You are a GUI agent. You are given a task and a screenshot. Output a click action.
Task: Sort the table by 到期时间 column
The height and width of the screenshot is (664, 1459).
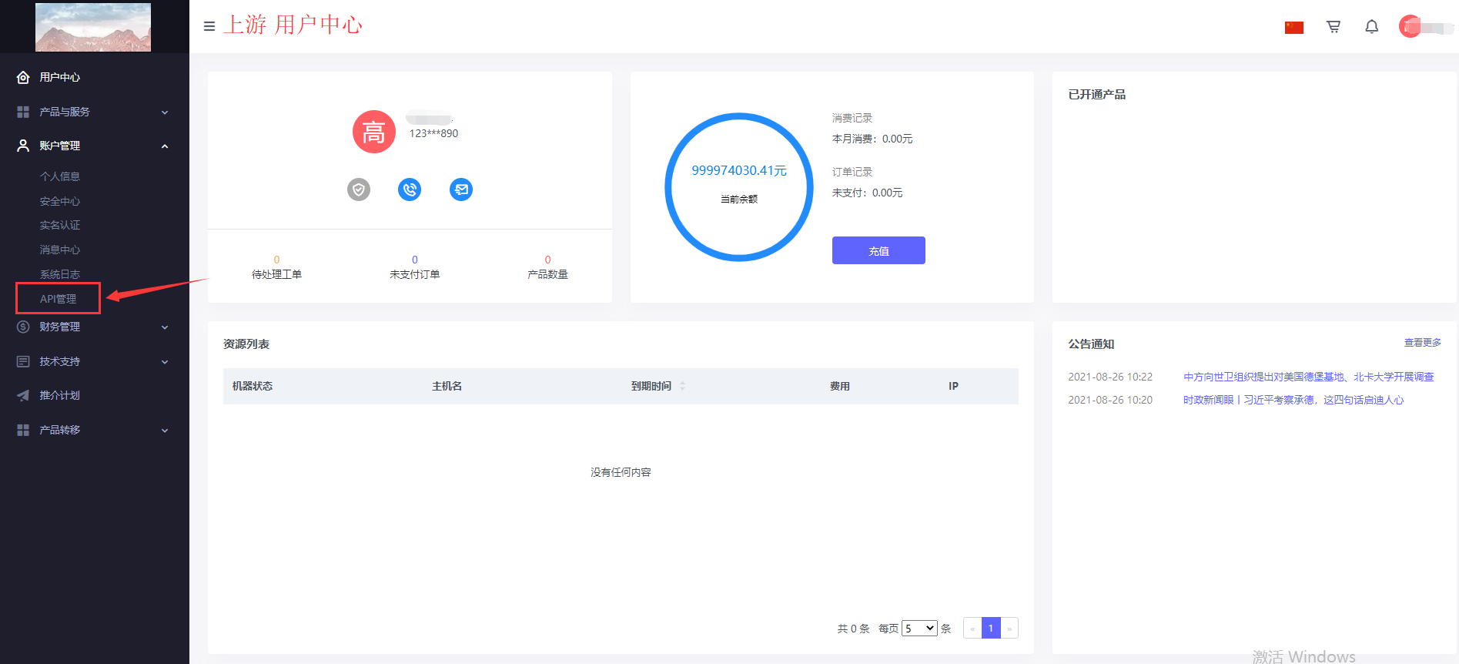point(682,386)
